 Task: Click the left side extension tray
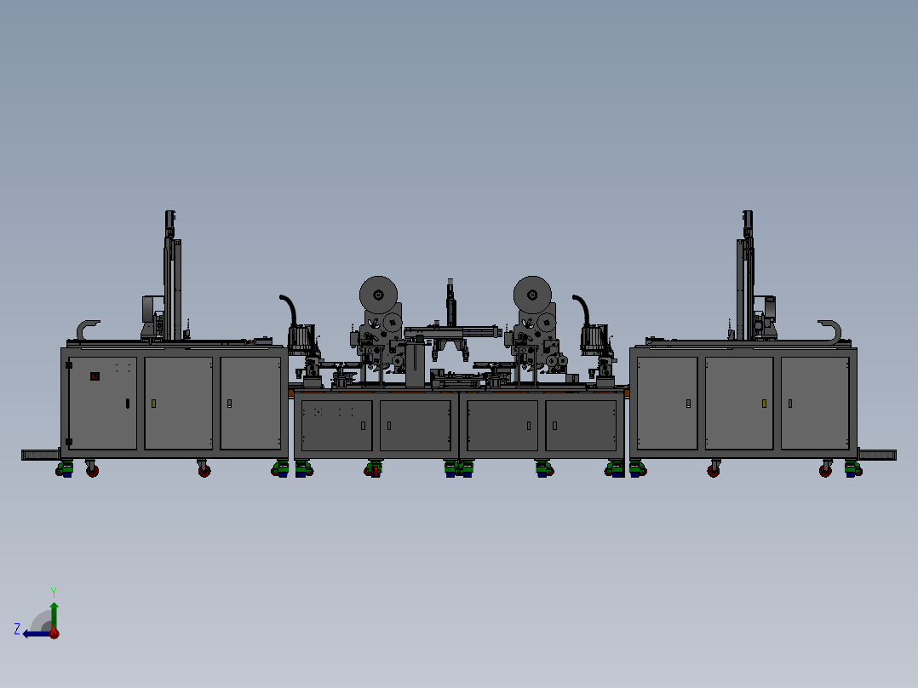click(41, 455)
